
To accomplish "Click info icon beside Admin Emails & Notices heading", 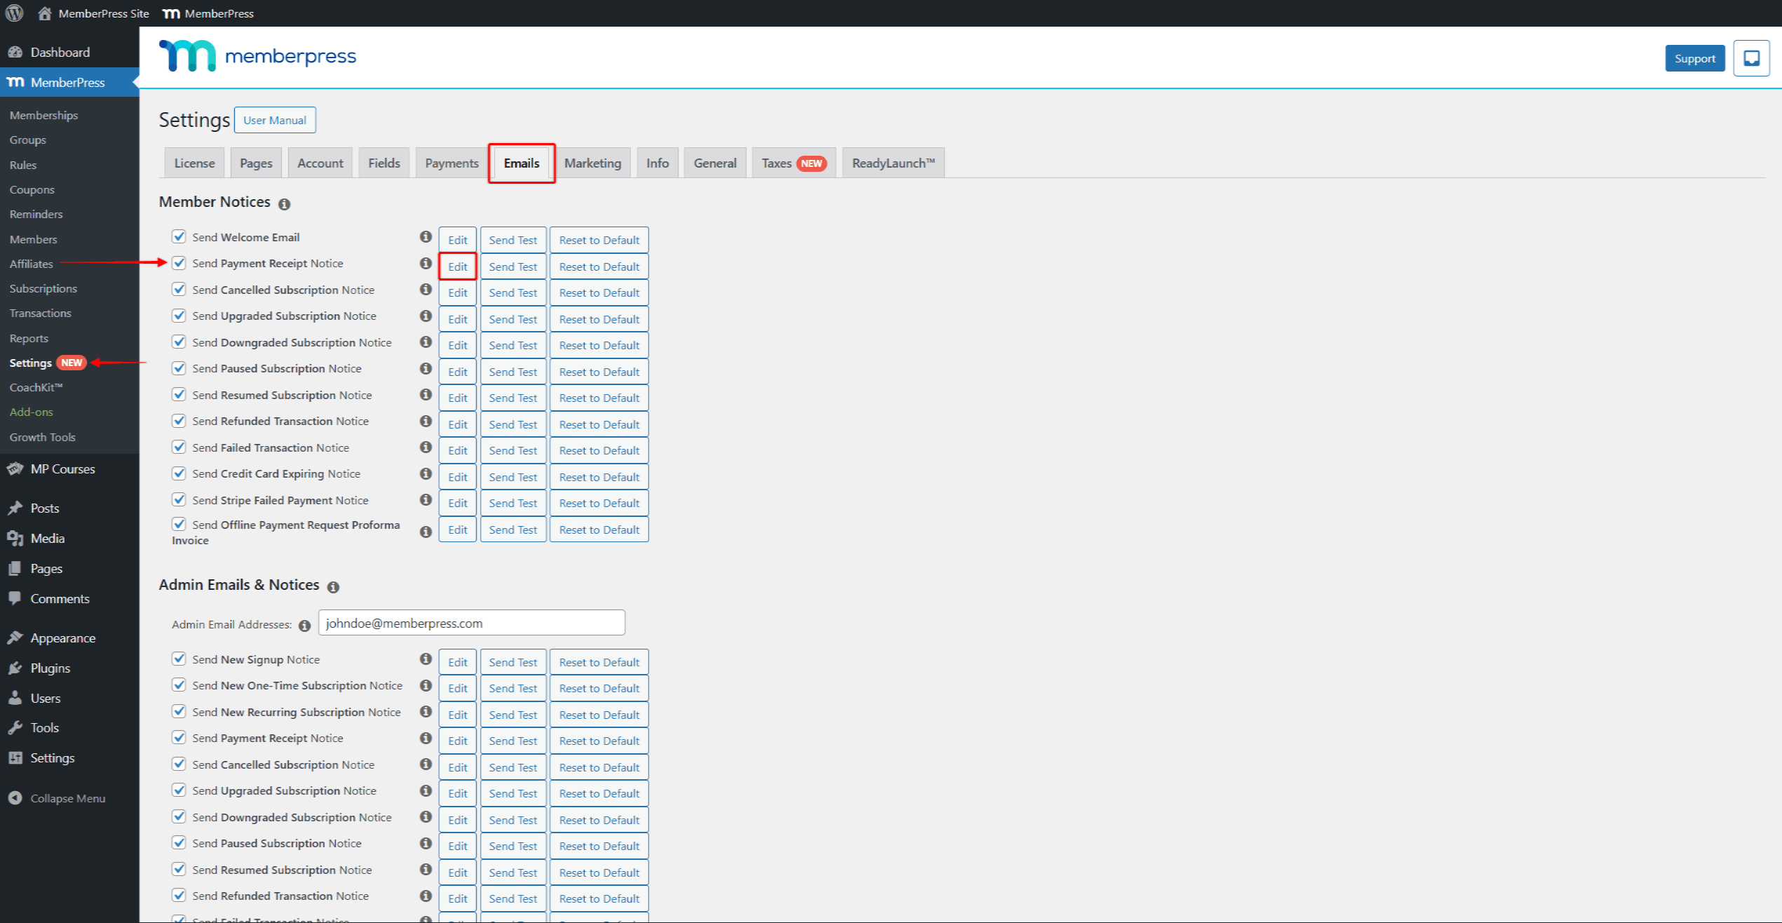I will point(334,587).
